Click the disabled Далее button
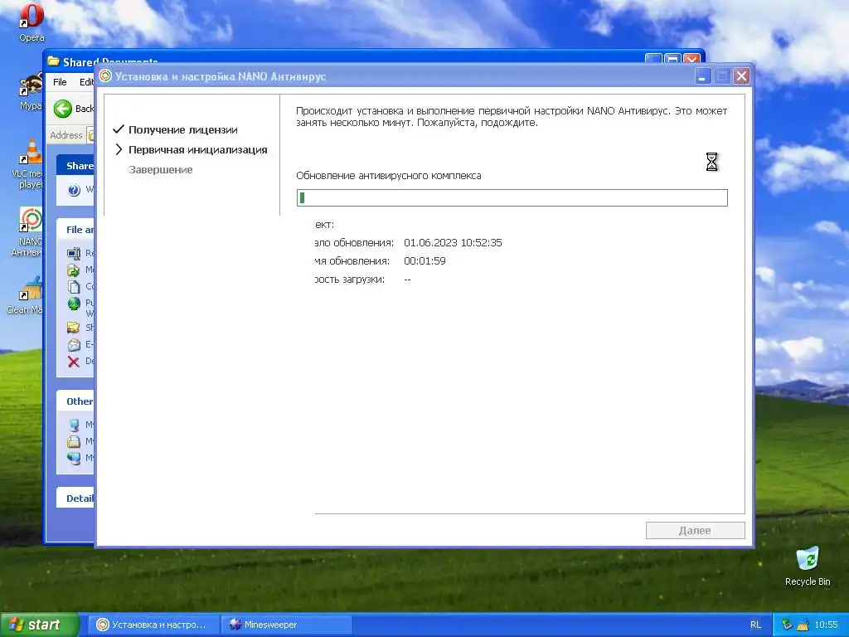Screen dimensions: 849x637 tap(696, 531)
